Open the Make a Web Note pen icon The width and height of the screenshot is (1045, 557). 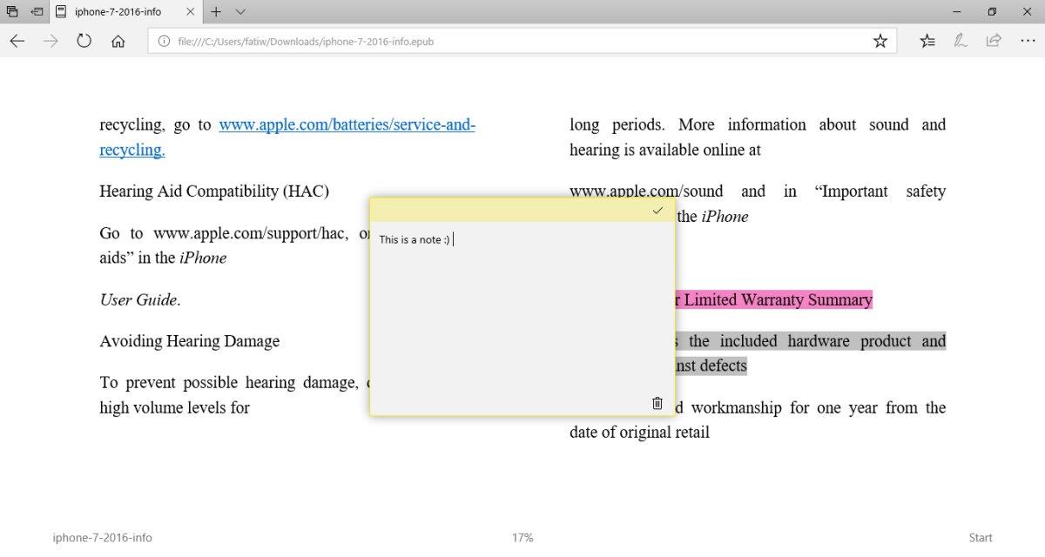961,41
